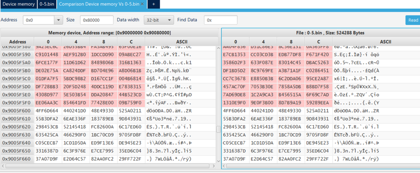Click the Read button
Viewport: 420px width, 173px height.
click(413, 20)
